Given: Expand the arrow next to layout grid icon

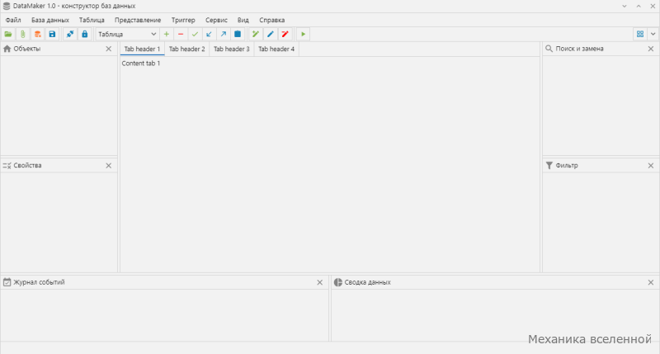Looking at the screenshot, I should (x=653, y=34).
